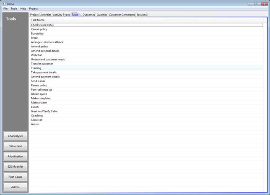The height and width of the screenshot is (195, 270).
Task: Launch the E2E Modeller tool
Action: (16, 166)
